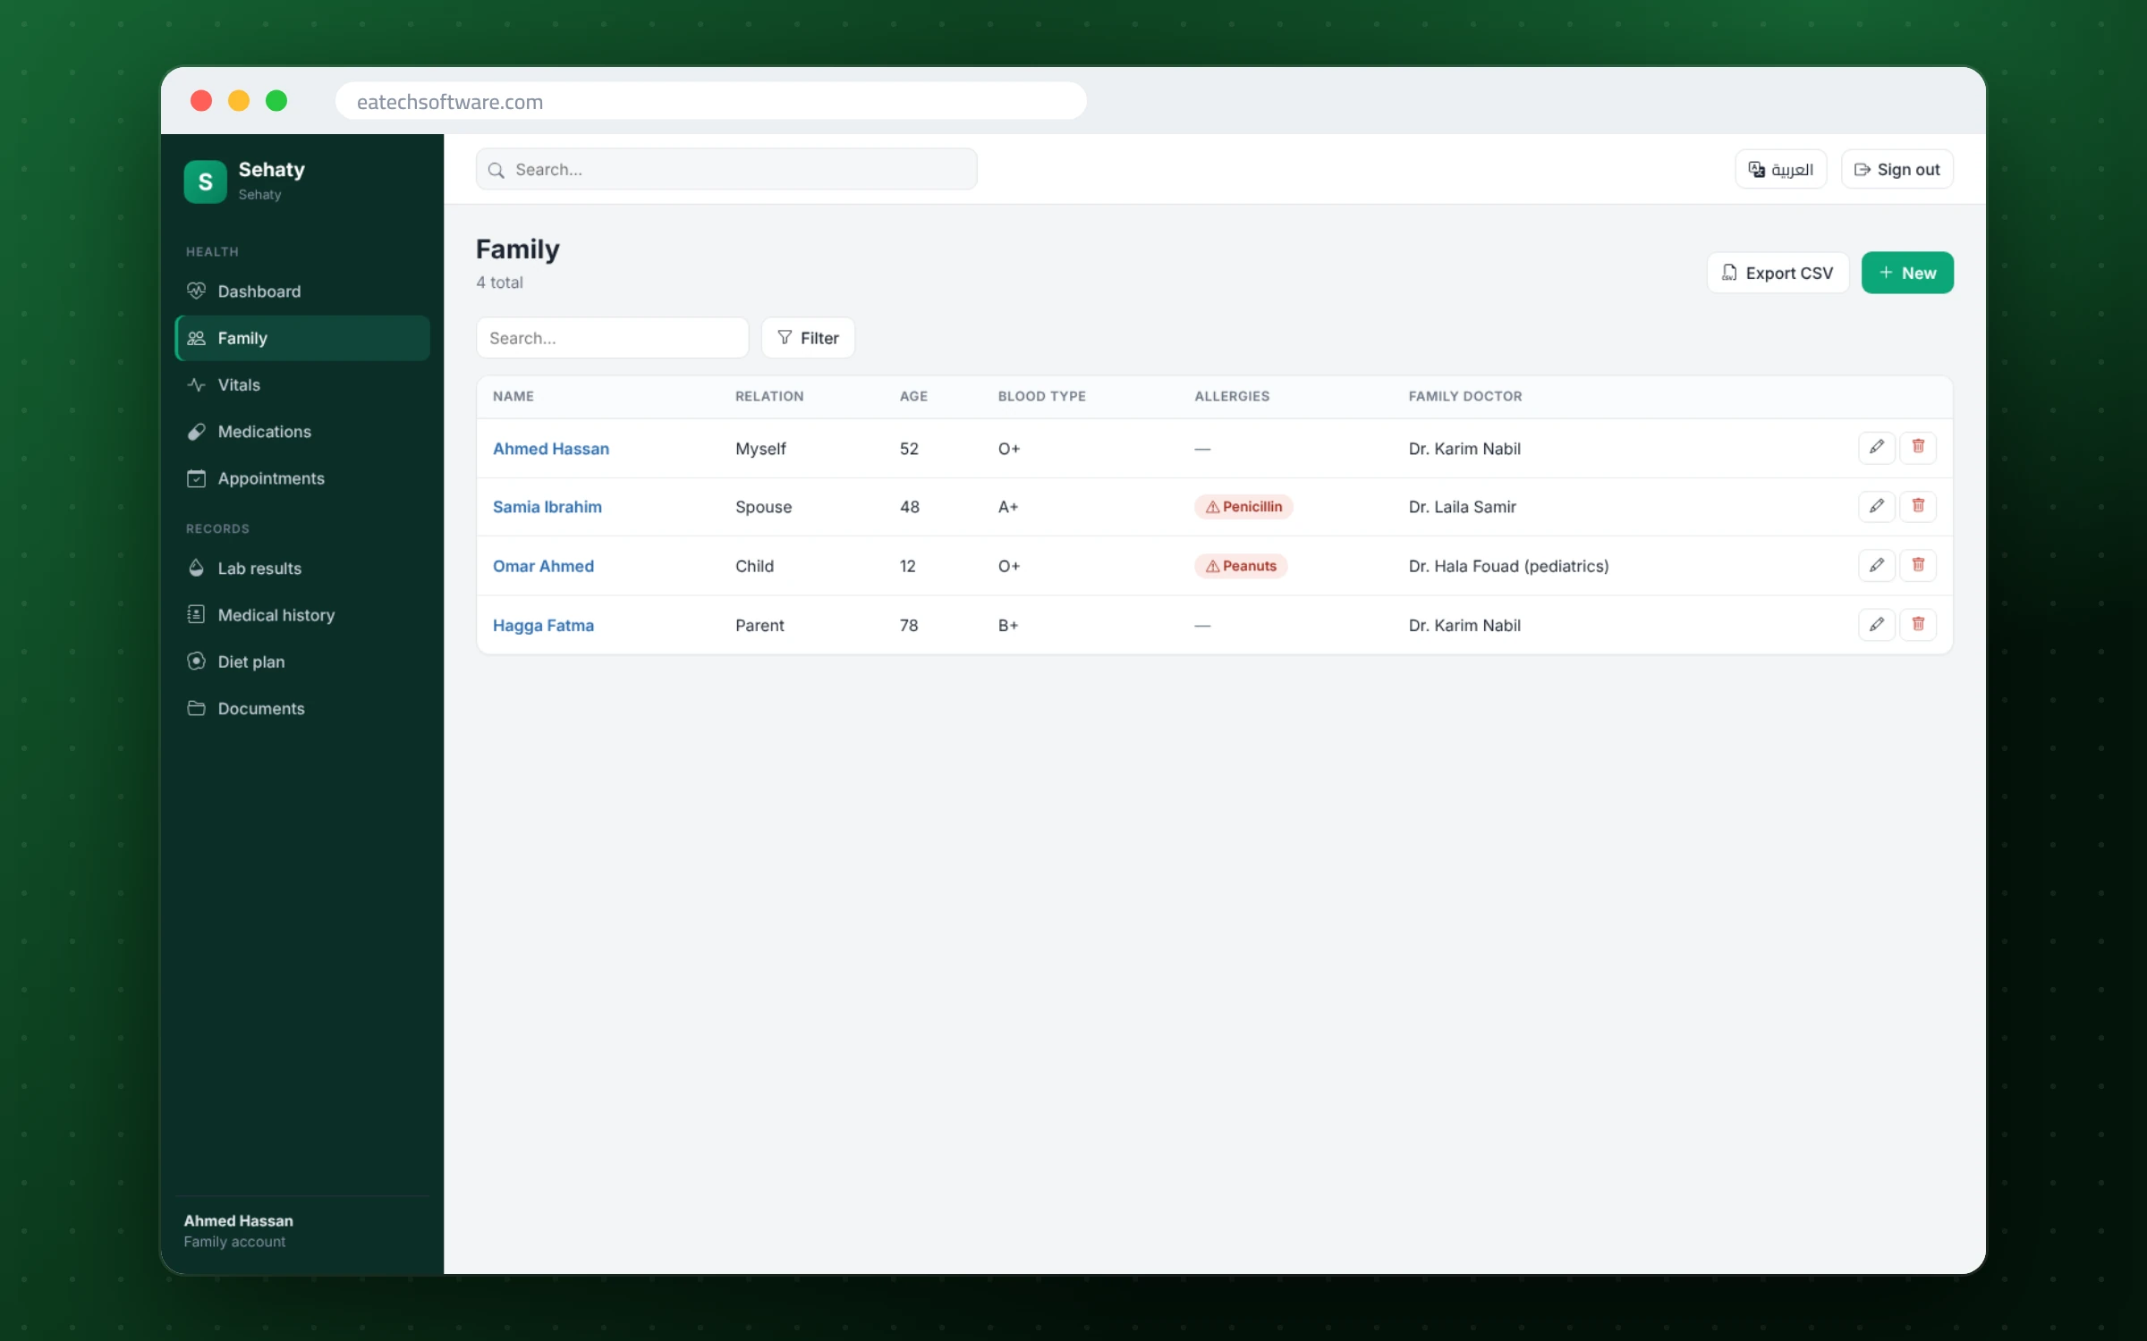Edit the Ahmed Hassan row with pencil icon

[1876, 447]
